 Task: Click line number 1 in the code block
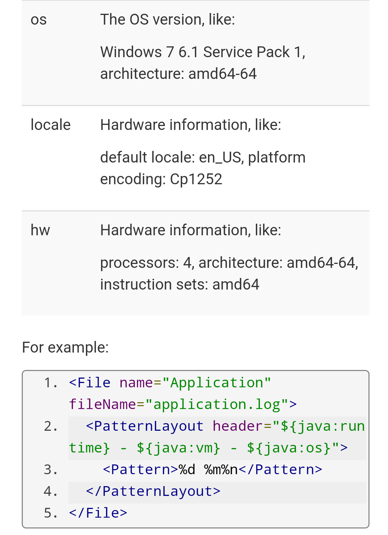[x=50, y=383]
